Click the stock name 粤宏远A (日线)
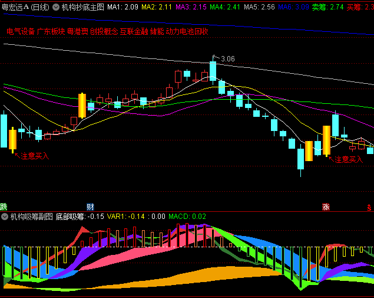Screen dimensions: 374x298 [25, 7]
